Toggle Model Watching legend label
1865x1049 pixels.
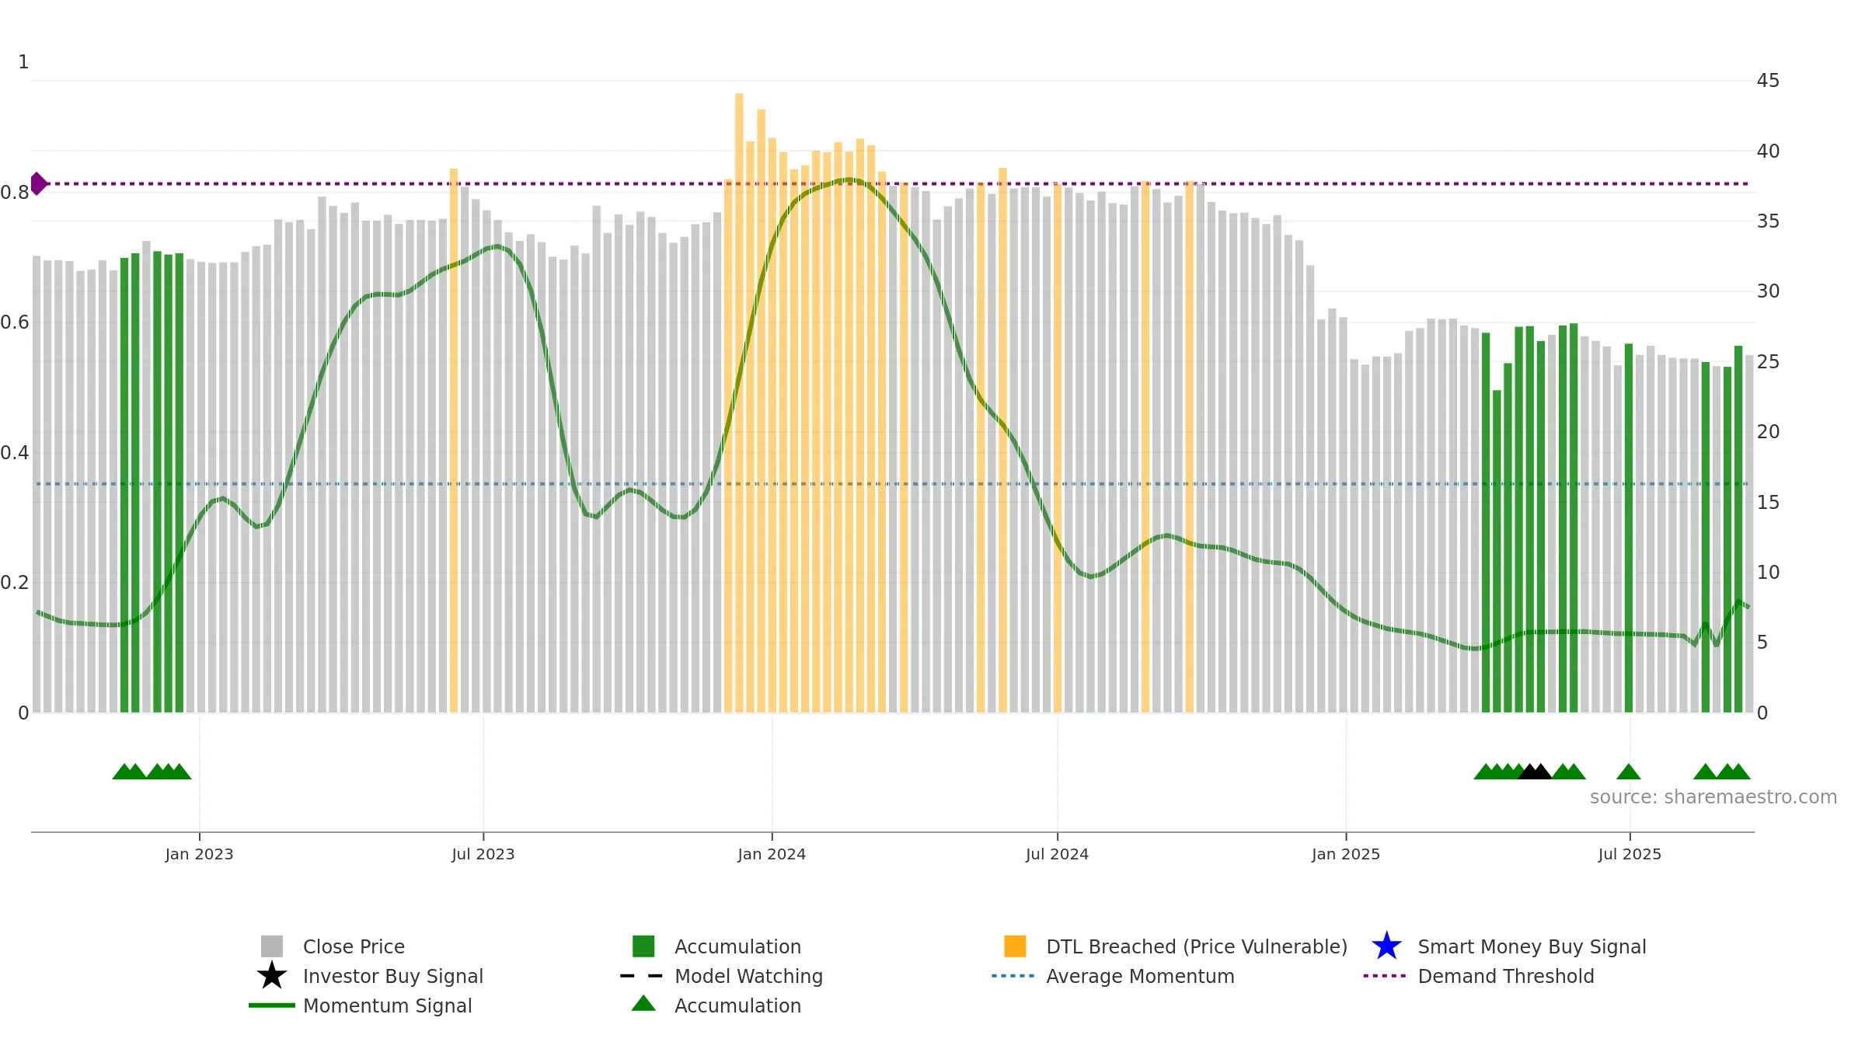click(748, 976)
